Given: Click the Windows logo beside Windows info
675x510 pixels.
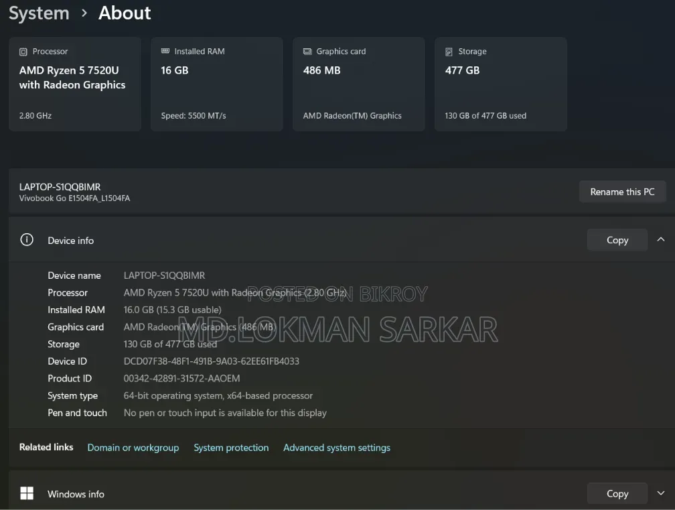Looking at the screenshot, I should (27, 493).
